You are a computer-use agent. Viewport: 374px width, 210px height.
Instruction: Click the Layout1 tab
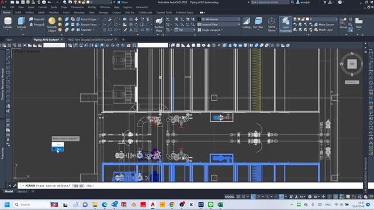[x=22, y=191]
